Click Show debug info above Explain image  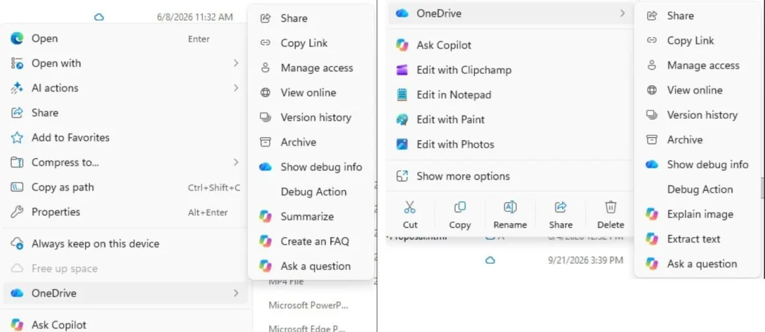tap(698, 164)
